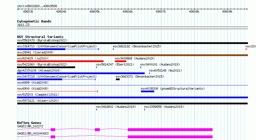Image resolution: width=256 pixels, height=140 pixels.
Task: Click the nsv5562478 (ByrskaBishop2022) variant label
Action: [x=42, y=40]
